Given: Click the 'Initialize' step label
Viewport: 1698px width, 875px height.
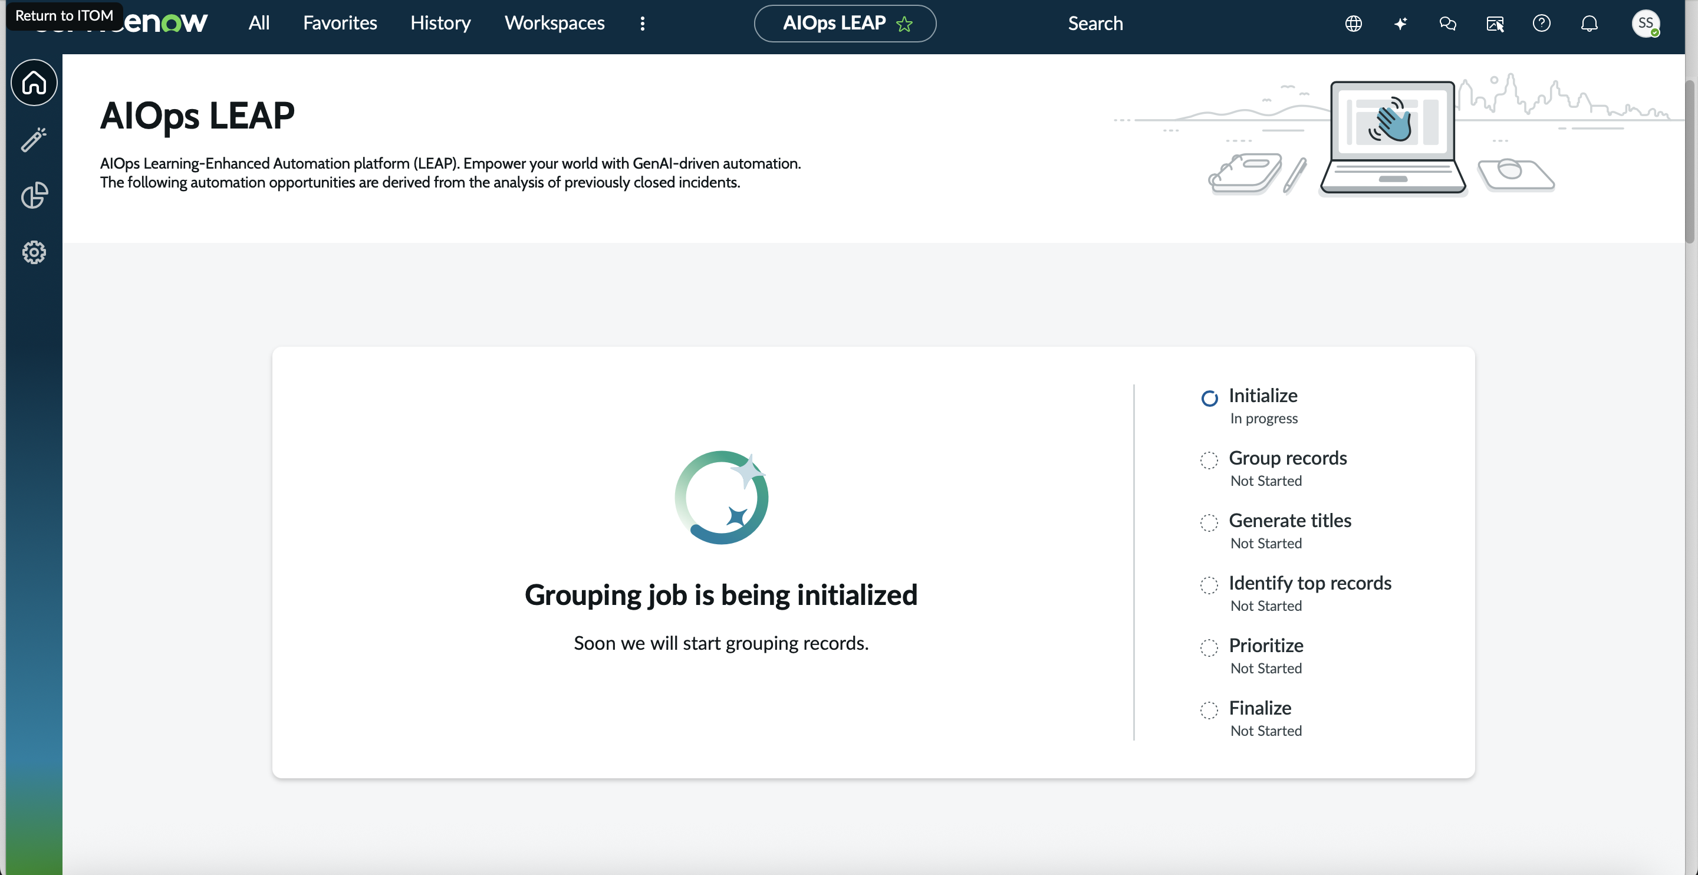Looking at the screenshot, I should coord(1263,395).
